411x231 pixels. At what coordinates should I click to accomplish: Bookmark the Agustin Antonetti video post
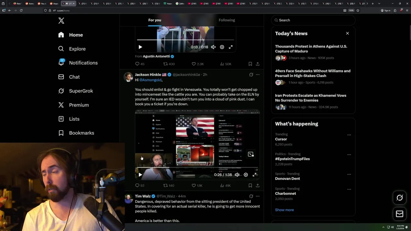point(250,64)
